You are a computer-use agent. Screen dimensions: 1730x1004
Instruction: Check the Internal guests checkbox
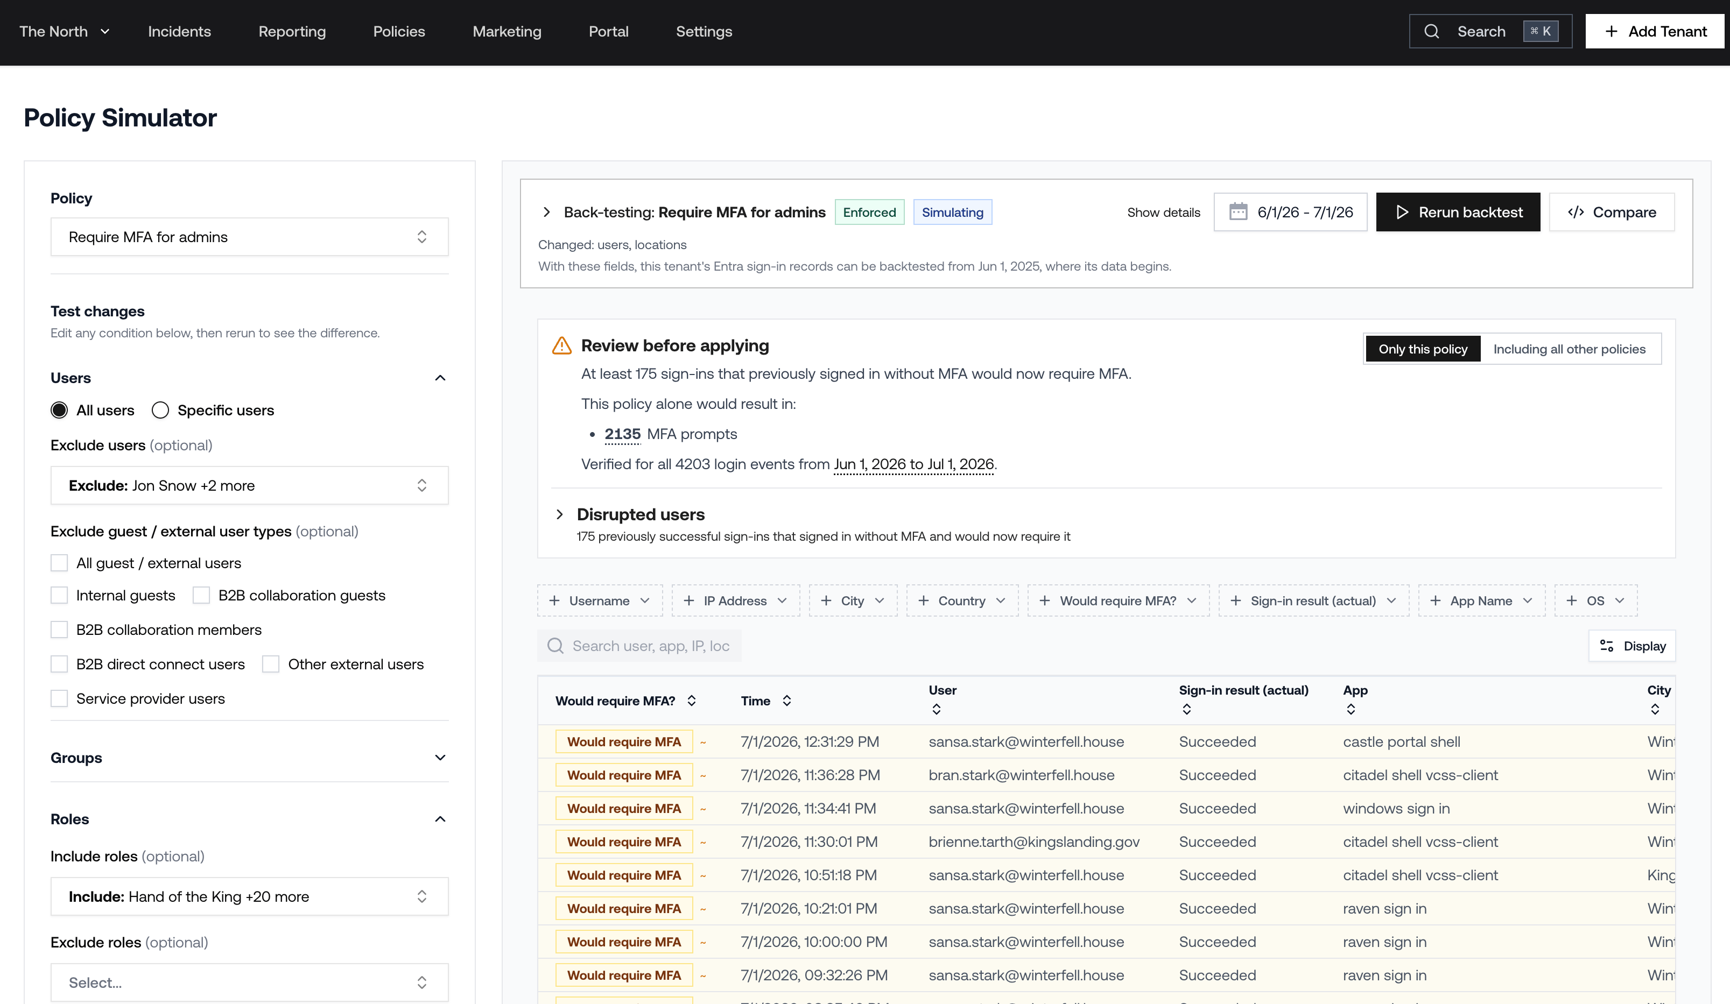point(59,596)
